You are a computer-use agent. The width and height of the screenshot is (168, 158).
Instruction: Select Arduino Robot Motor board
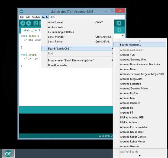click(x=140, y=142)
